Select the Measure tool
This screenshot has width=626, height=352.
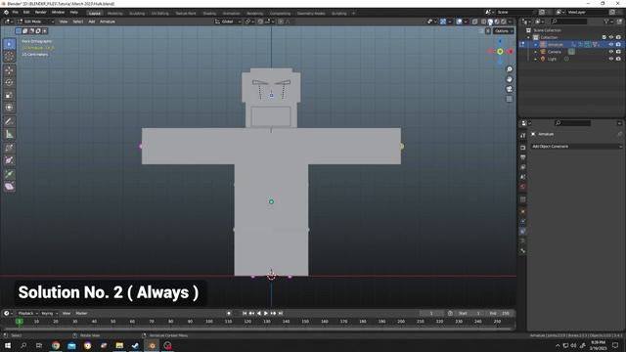click(9, 134)
